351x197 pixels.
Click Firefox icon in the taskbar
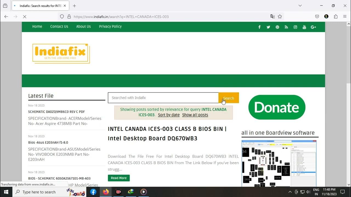point(106,192)
